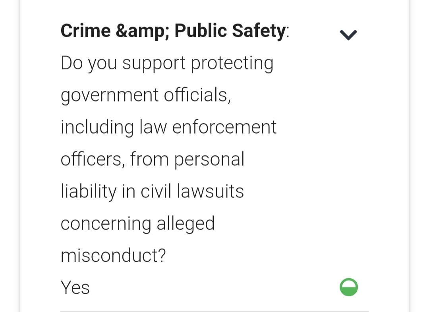Collapse the Crime & Public Safety chevron
The height and width of the screenshot is (312, 429).
click(x=348, y=35)
